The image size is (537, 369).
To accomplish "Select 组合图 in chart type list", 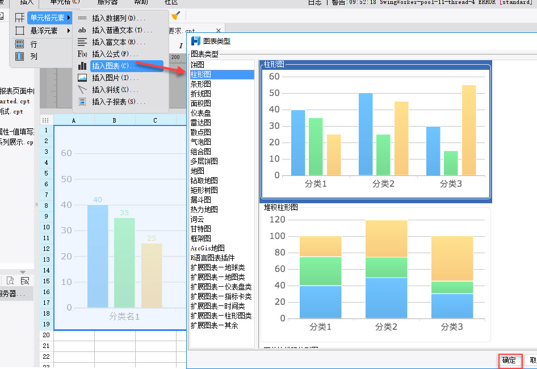I will [x=222, y=152].
